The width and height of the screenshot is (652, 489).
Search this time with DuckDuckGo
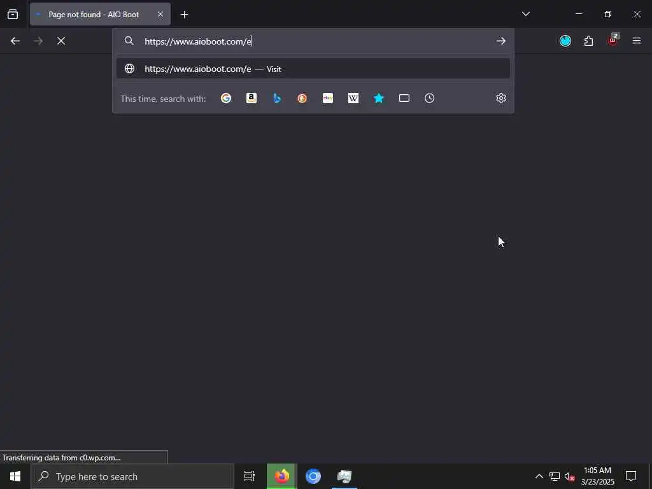click(x=302, y=98)
